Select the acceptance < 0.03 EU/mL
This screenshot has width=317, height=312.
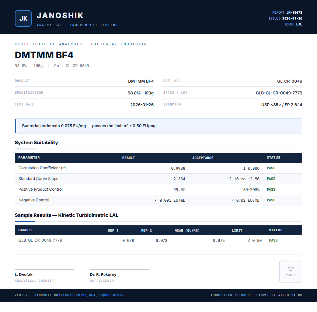point(245,200)
